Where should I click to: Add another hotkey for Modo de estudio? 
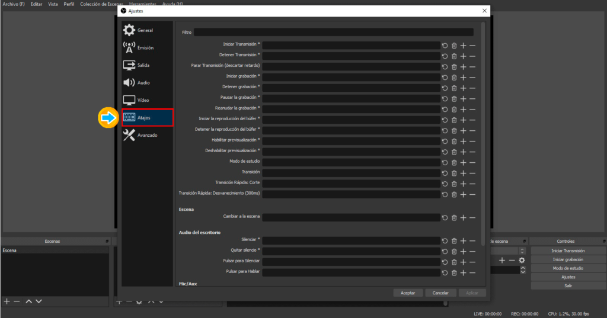point(464,162)
